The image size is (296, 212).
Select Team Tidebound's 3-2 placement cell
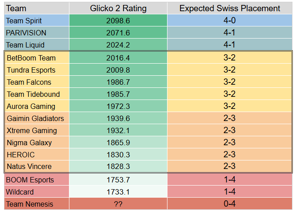pyautogui.click(x=229, y=94)
